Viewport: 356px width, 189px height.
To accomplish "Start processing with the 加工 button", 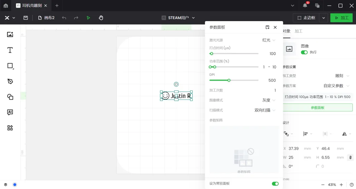I will tap(342, 18).
